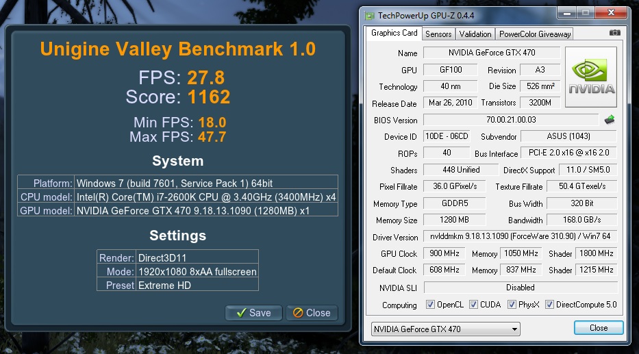Click the BIOS Version text field
Image resolution: width=639 pixels, height=354 pixels.
510,120
